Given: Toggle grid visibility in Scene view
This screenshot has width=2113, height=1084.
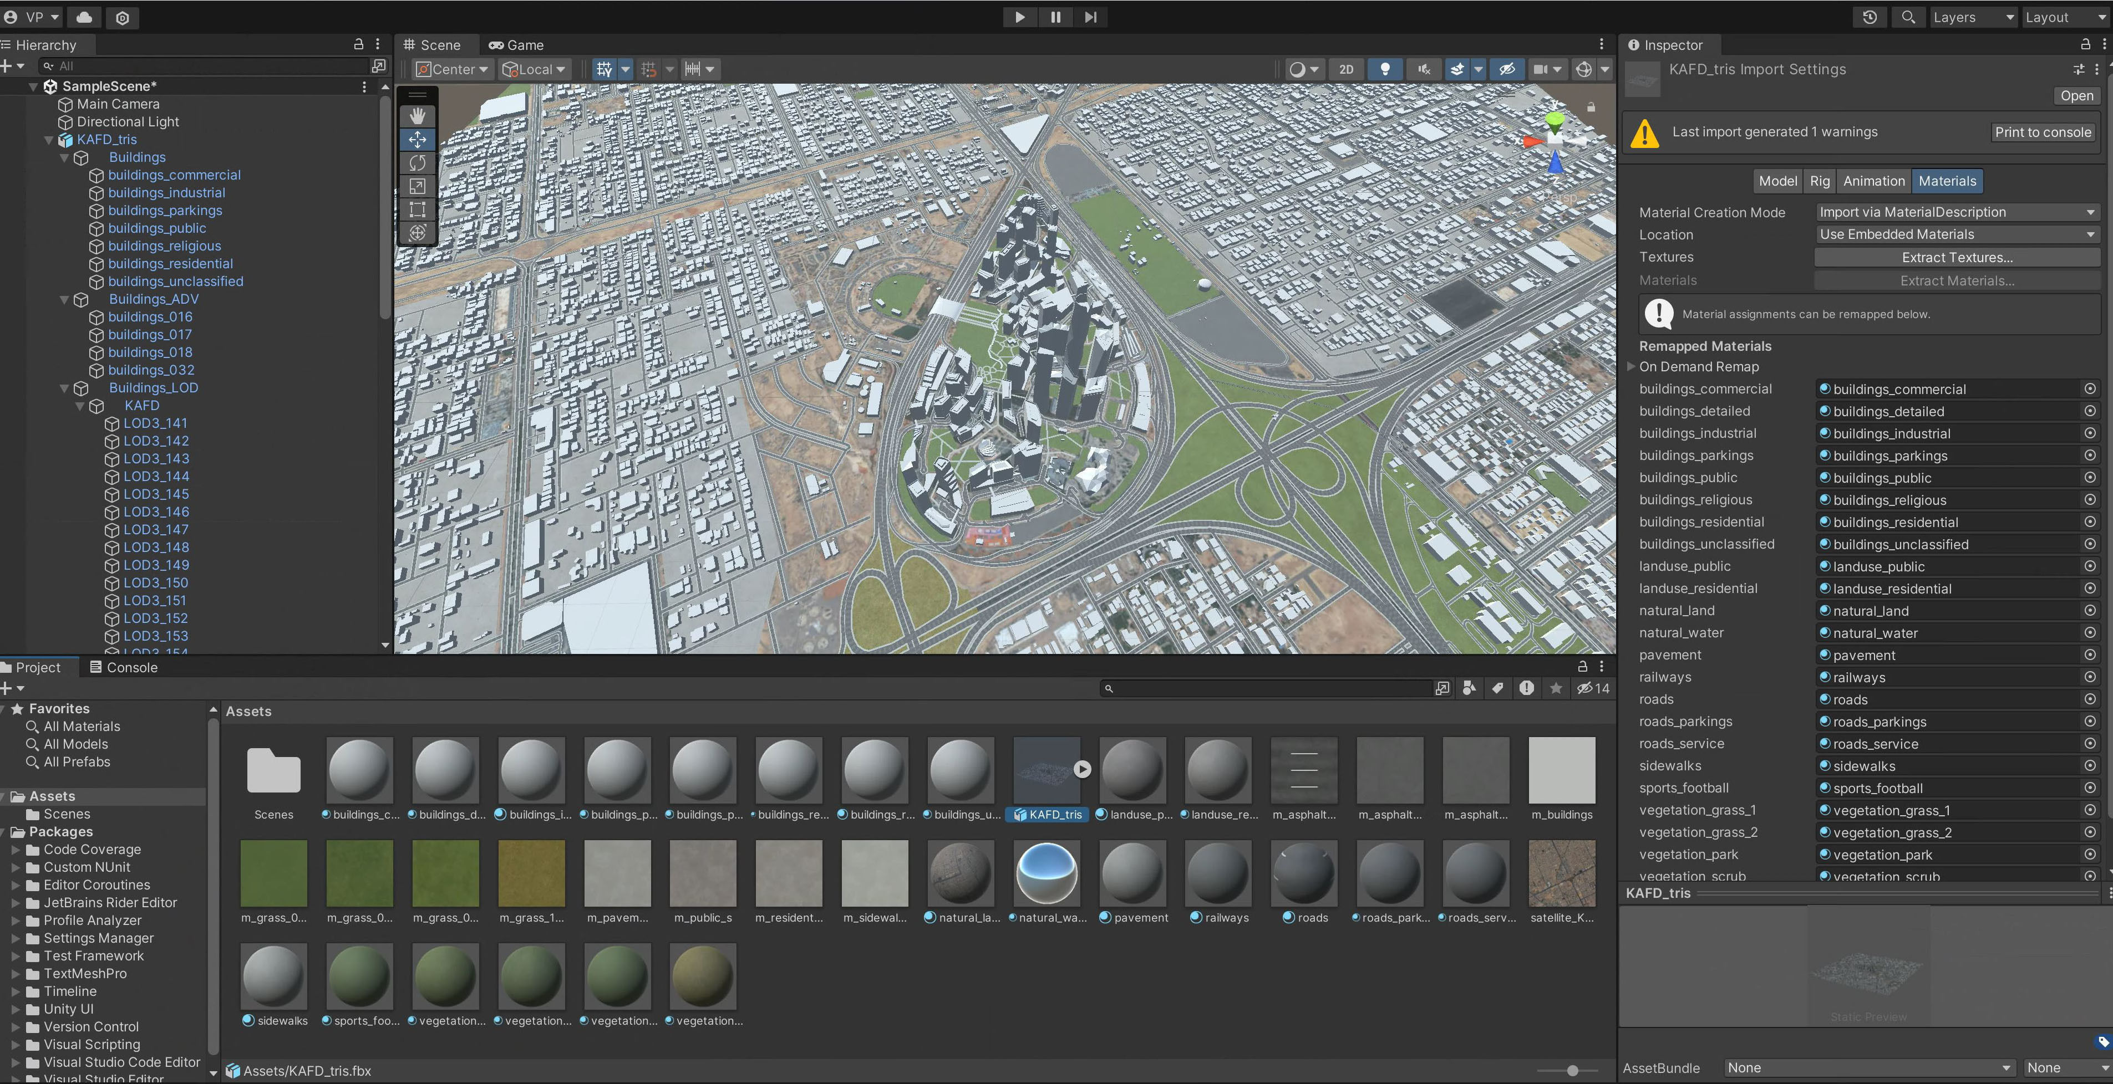Looking at the screenshot, I should (x=605, y=70).
